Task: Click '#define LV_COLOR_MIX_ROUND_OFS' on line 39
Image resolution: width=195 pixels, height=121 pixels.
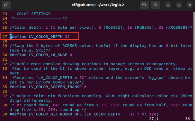Action: click(46, 114)
